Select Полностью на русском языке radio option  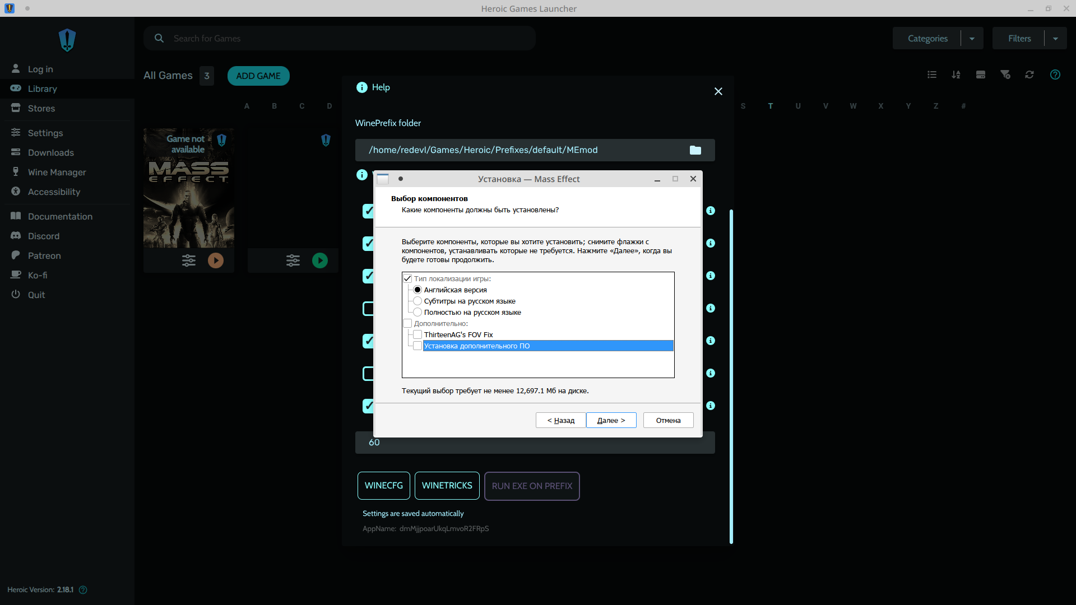tap(418, 312)
